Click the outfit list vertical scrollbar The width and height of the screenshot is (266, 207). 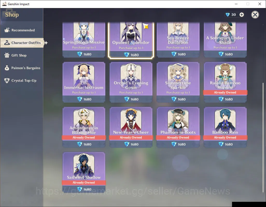pos(263,137)
